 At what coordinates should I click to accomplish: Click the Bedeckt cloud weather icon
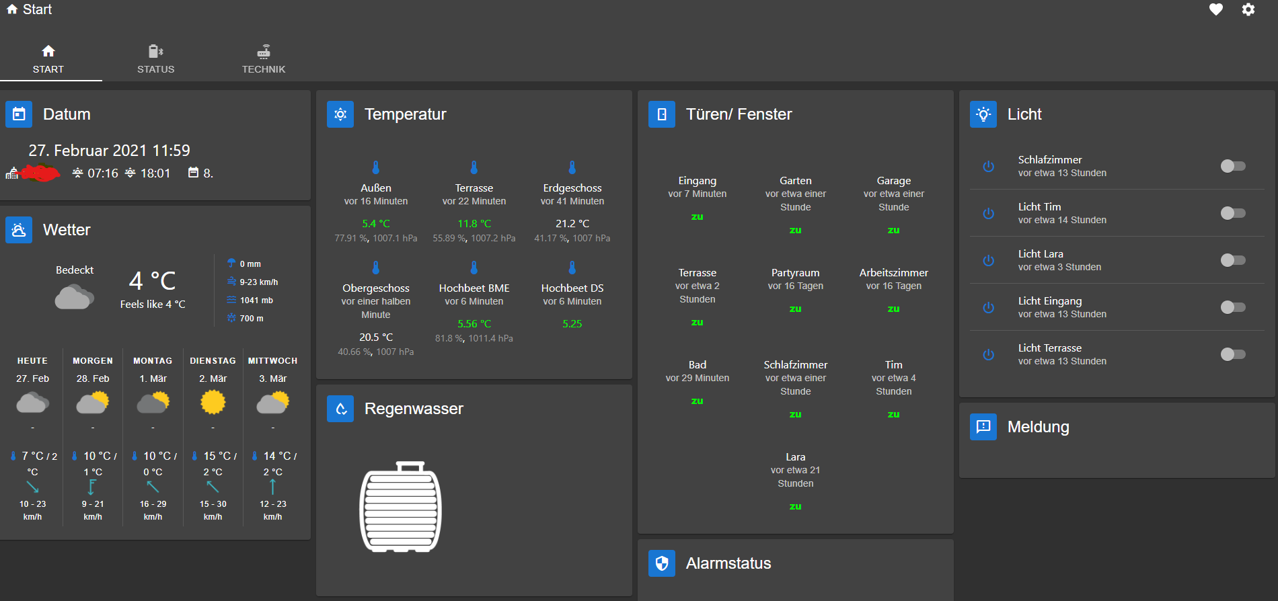74,296
